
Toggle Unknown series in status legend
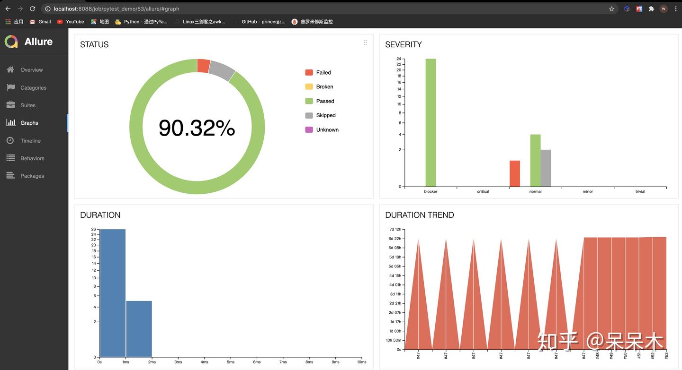[x=322, y=129]
